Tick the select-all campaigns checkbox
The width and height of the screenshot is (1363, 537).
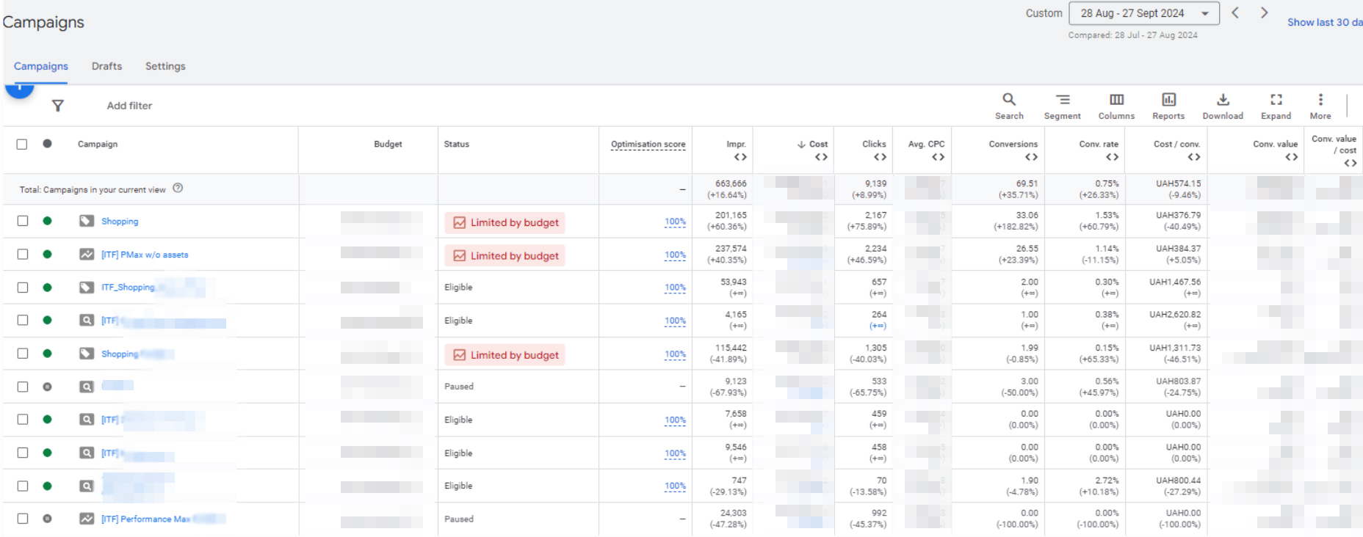tap(22, 145)
